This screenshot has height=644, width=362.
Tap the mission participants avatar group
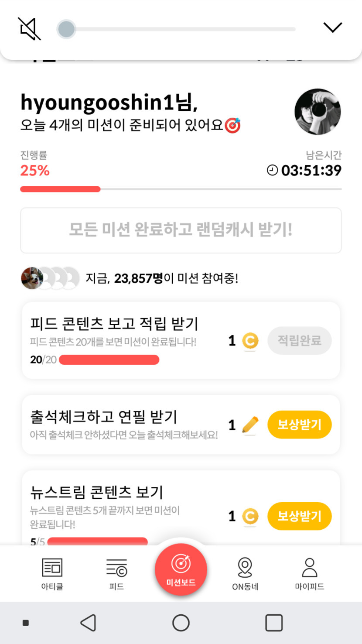pyautogui.click(x=50, y=278)
